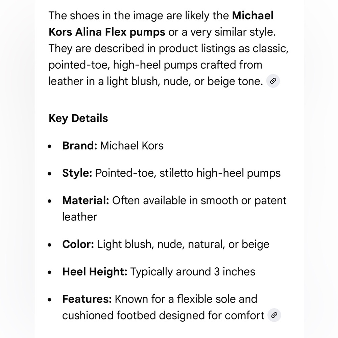Click "Light blush, nude, natural, or beige" text

tap(183, 244)
